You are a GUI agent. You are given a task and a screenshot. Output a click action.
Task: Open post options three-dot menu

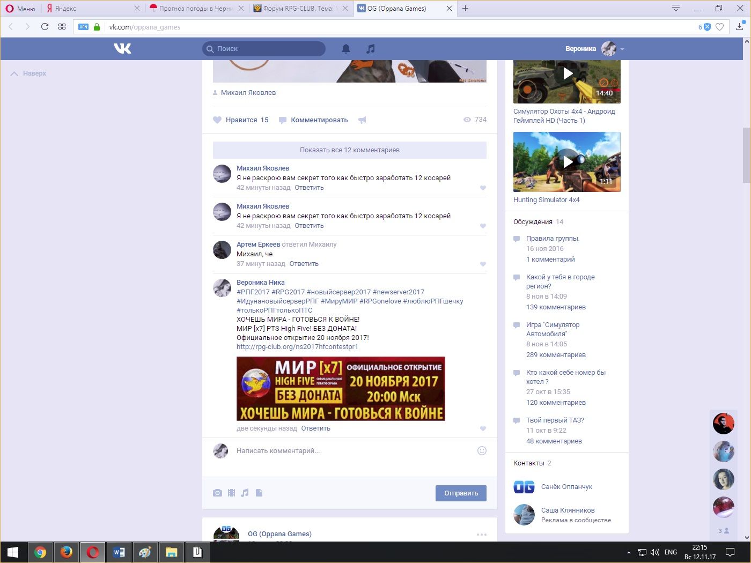coord(481,535)
